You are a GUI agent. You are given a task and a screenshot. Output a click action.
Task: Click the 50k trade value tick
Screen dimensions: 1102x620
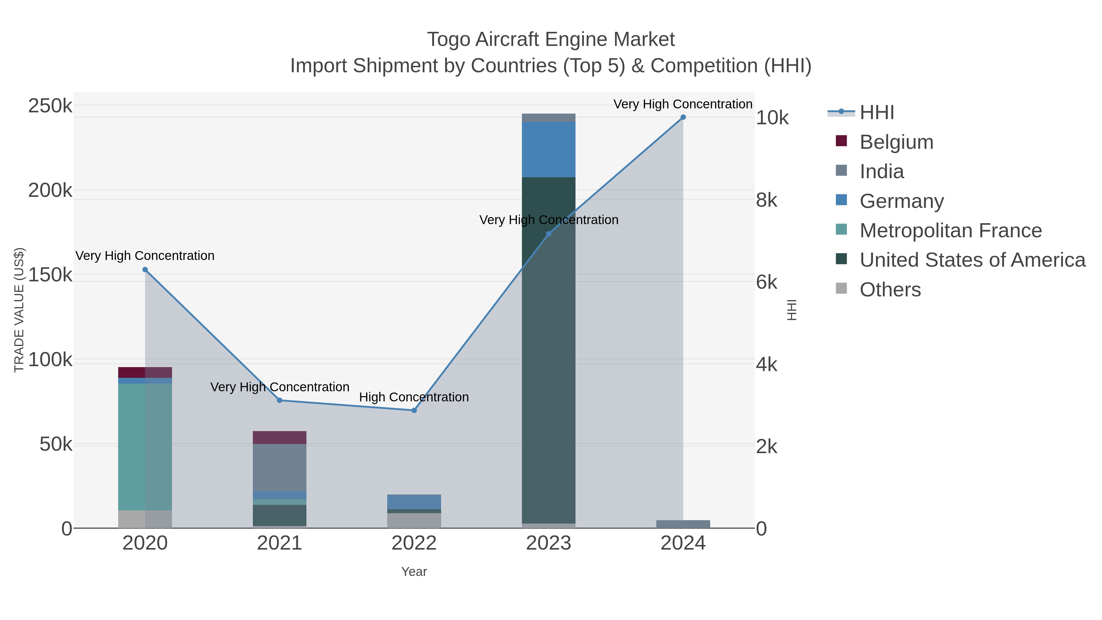pyautogui.click(x=56, y=444)
